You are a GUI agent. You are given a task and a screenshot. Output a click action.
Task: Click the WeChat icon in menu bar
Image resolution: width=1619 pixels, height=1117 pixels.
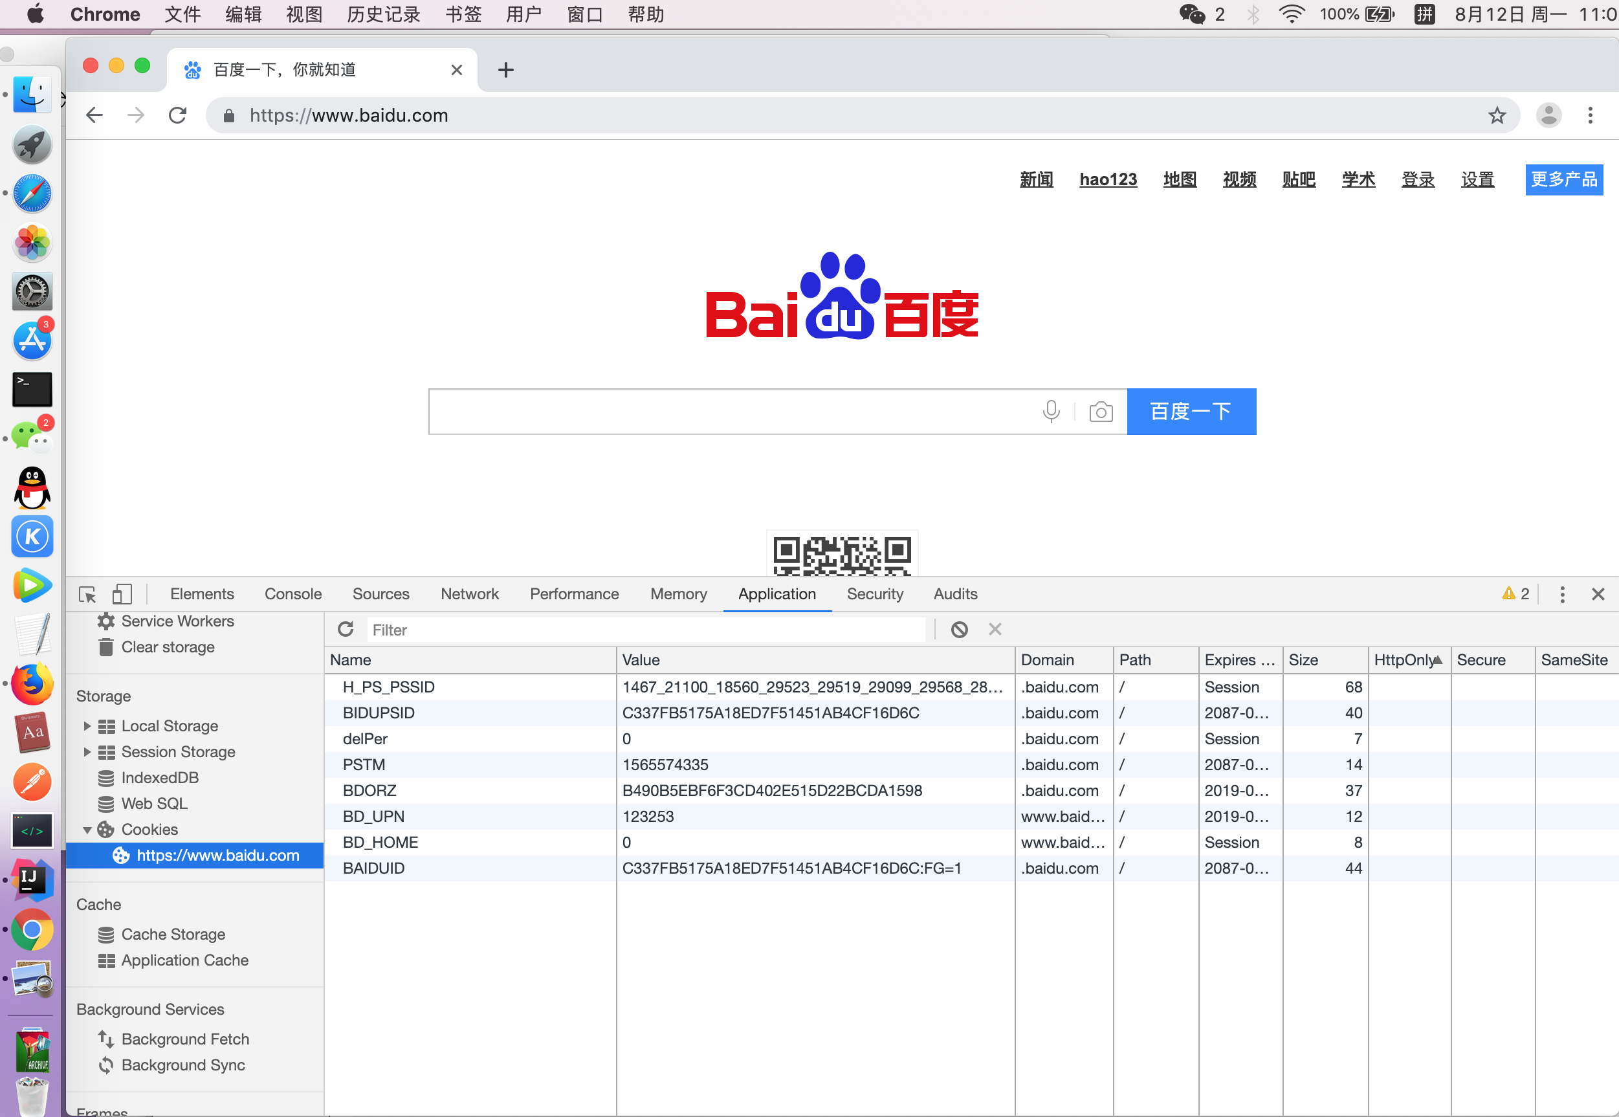click(x=1191, y=14)
